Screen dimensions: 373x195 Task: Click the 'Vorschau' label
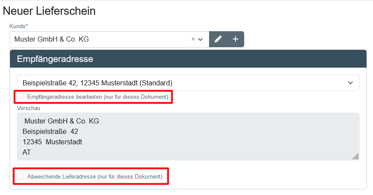[29, 108]
